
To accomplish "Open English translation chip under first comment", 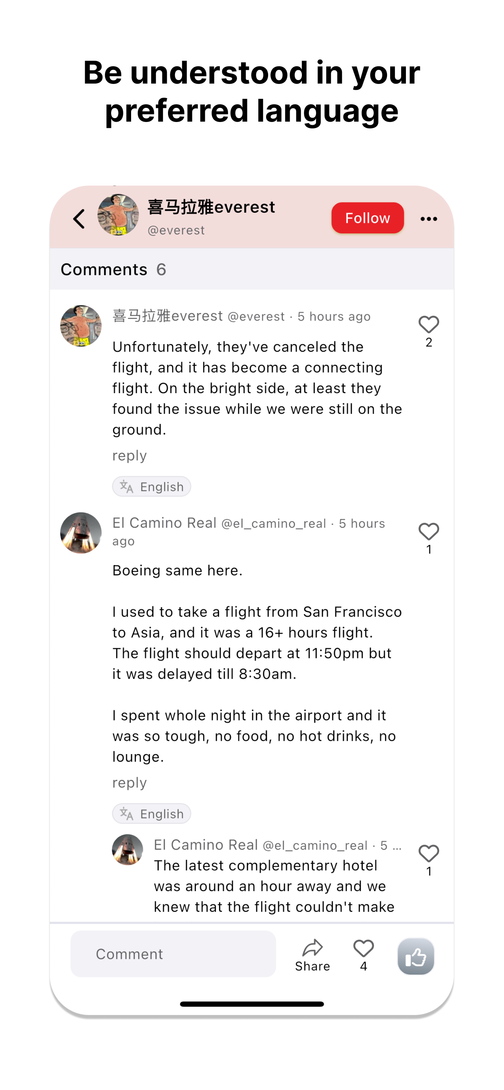I will click(152, 487).
